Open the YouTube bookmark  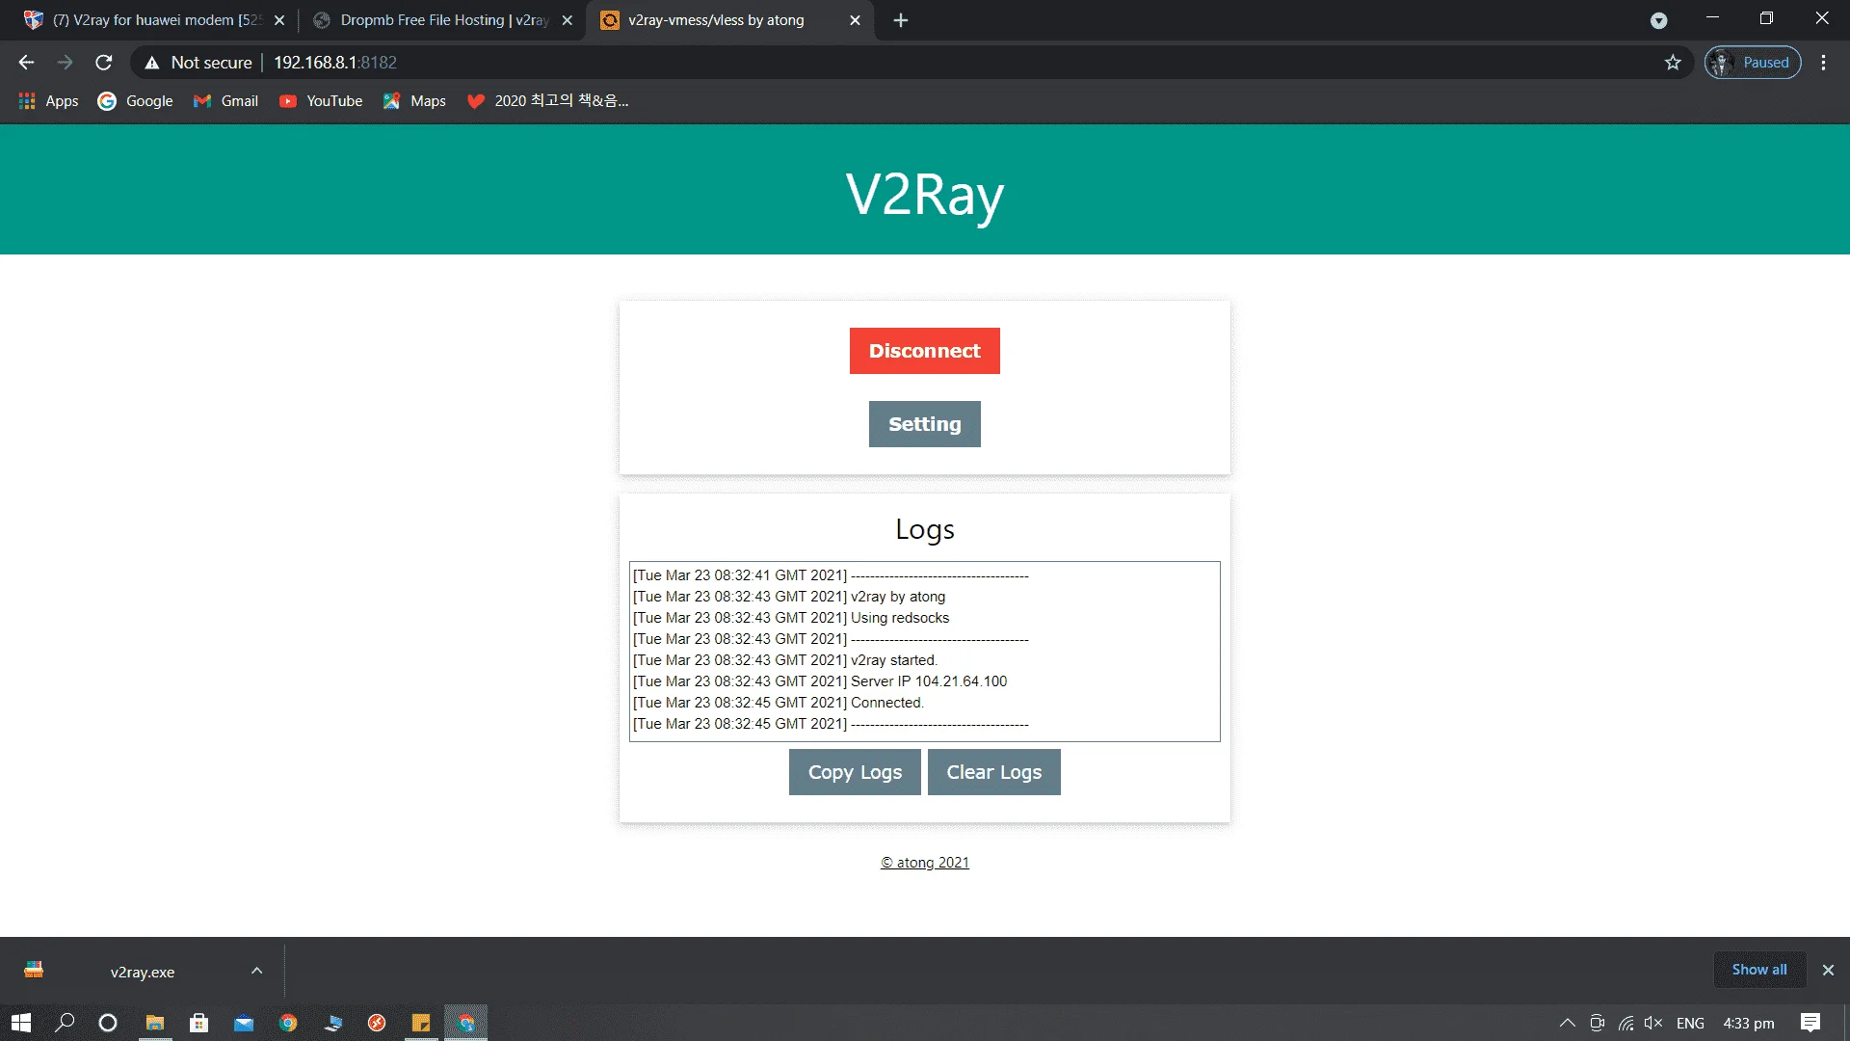coord(321,101)
